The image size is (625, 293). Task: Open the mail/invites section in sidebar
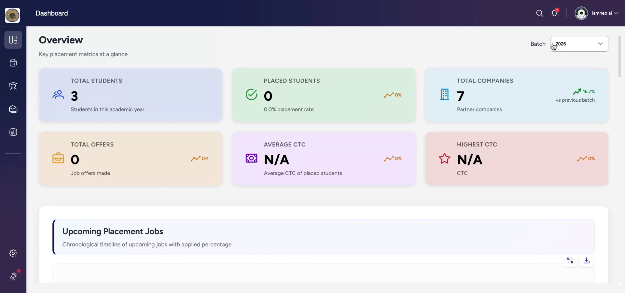pyautogui.click(x=13, y=109)
